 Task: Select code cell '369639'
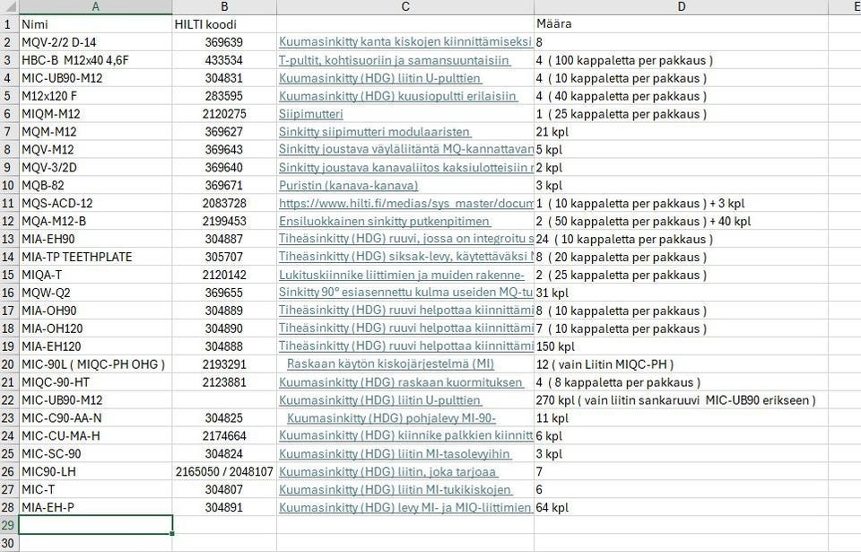click(224, 42)
